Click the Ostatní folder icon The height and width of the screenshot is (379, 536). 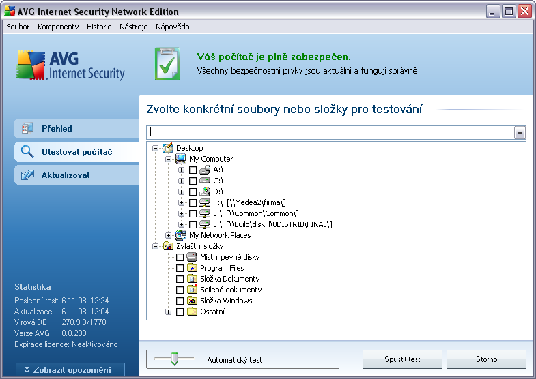click(192, 312)
